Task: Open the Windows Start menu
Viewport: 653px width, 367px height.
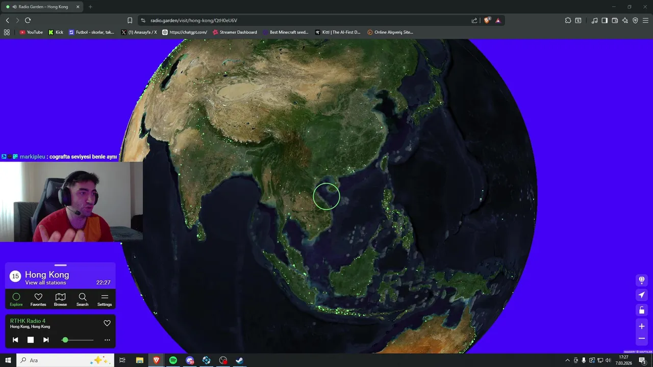Action: [8, 360]
